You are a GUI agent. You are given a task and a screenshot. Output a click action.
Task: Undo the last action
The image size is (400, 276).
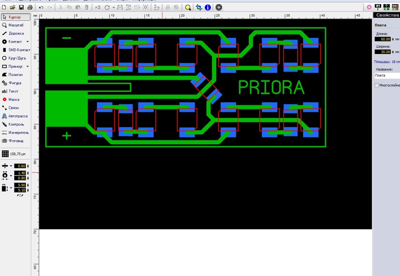[41, 7]
